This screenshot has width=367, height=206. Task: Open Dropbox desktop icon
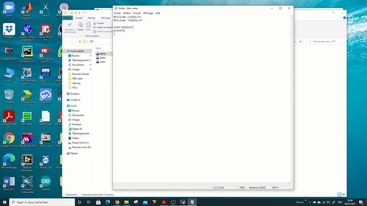point(9,31)
